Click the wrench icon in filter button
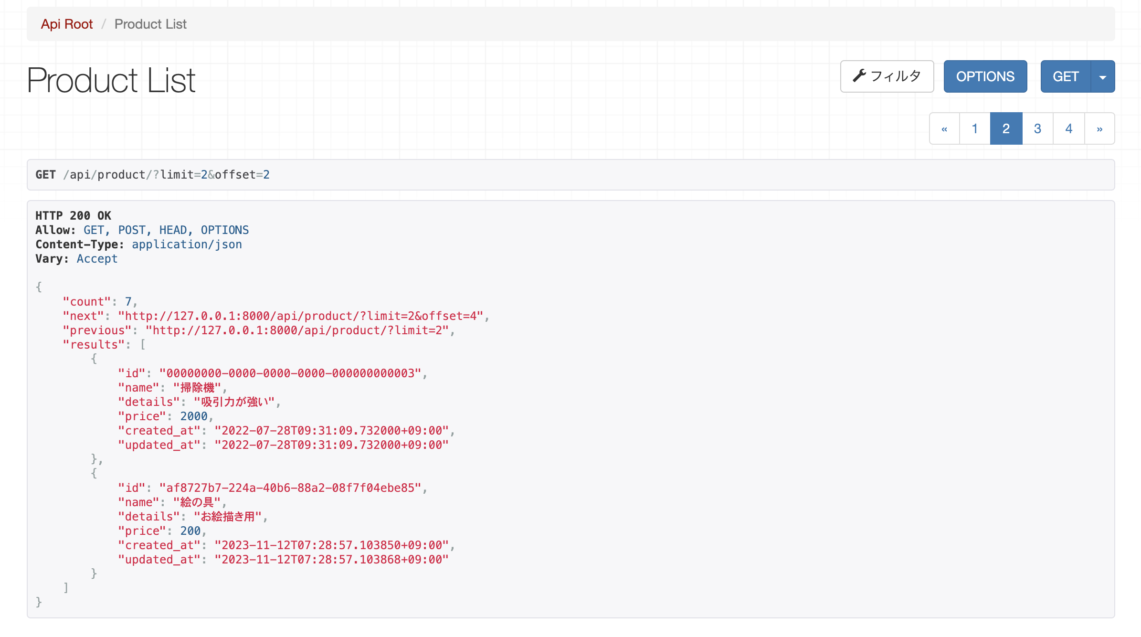The image size is (1141, 637). [x=859, y=76]
